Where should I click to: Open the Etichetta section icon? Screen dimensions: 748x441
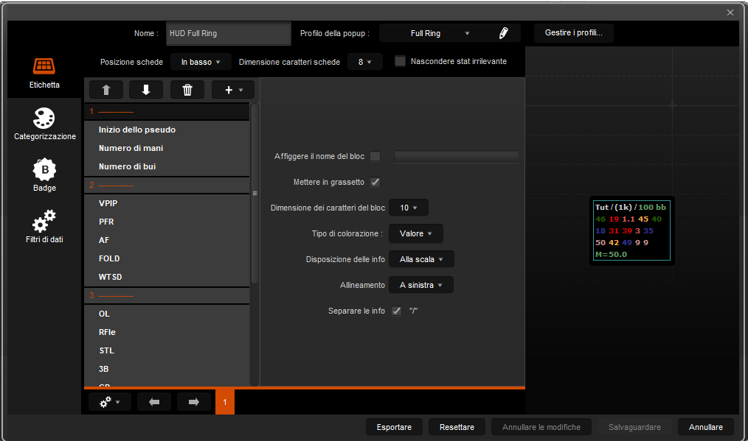point(44,67)
